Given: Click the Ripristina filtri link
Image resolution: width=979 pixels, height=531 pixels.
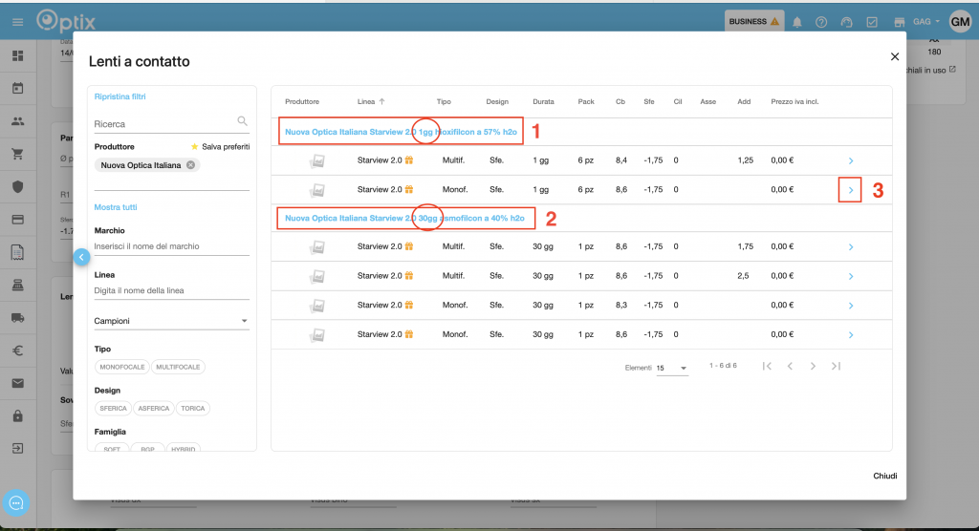Looking at the screenshot, I should pyautogui.click(x=120, y=96).
